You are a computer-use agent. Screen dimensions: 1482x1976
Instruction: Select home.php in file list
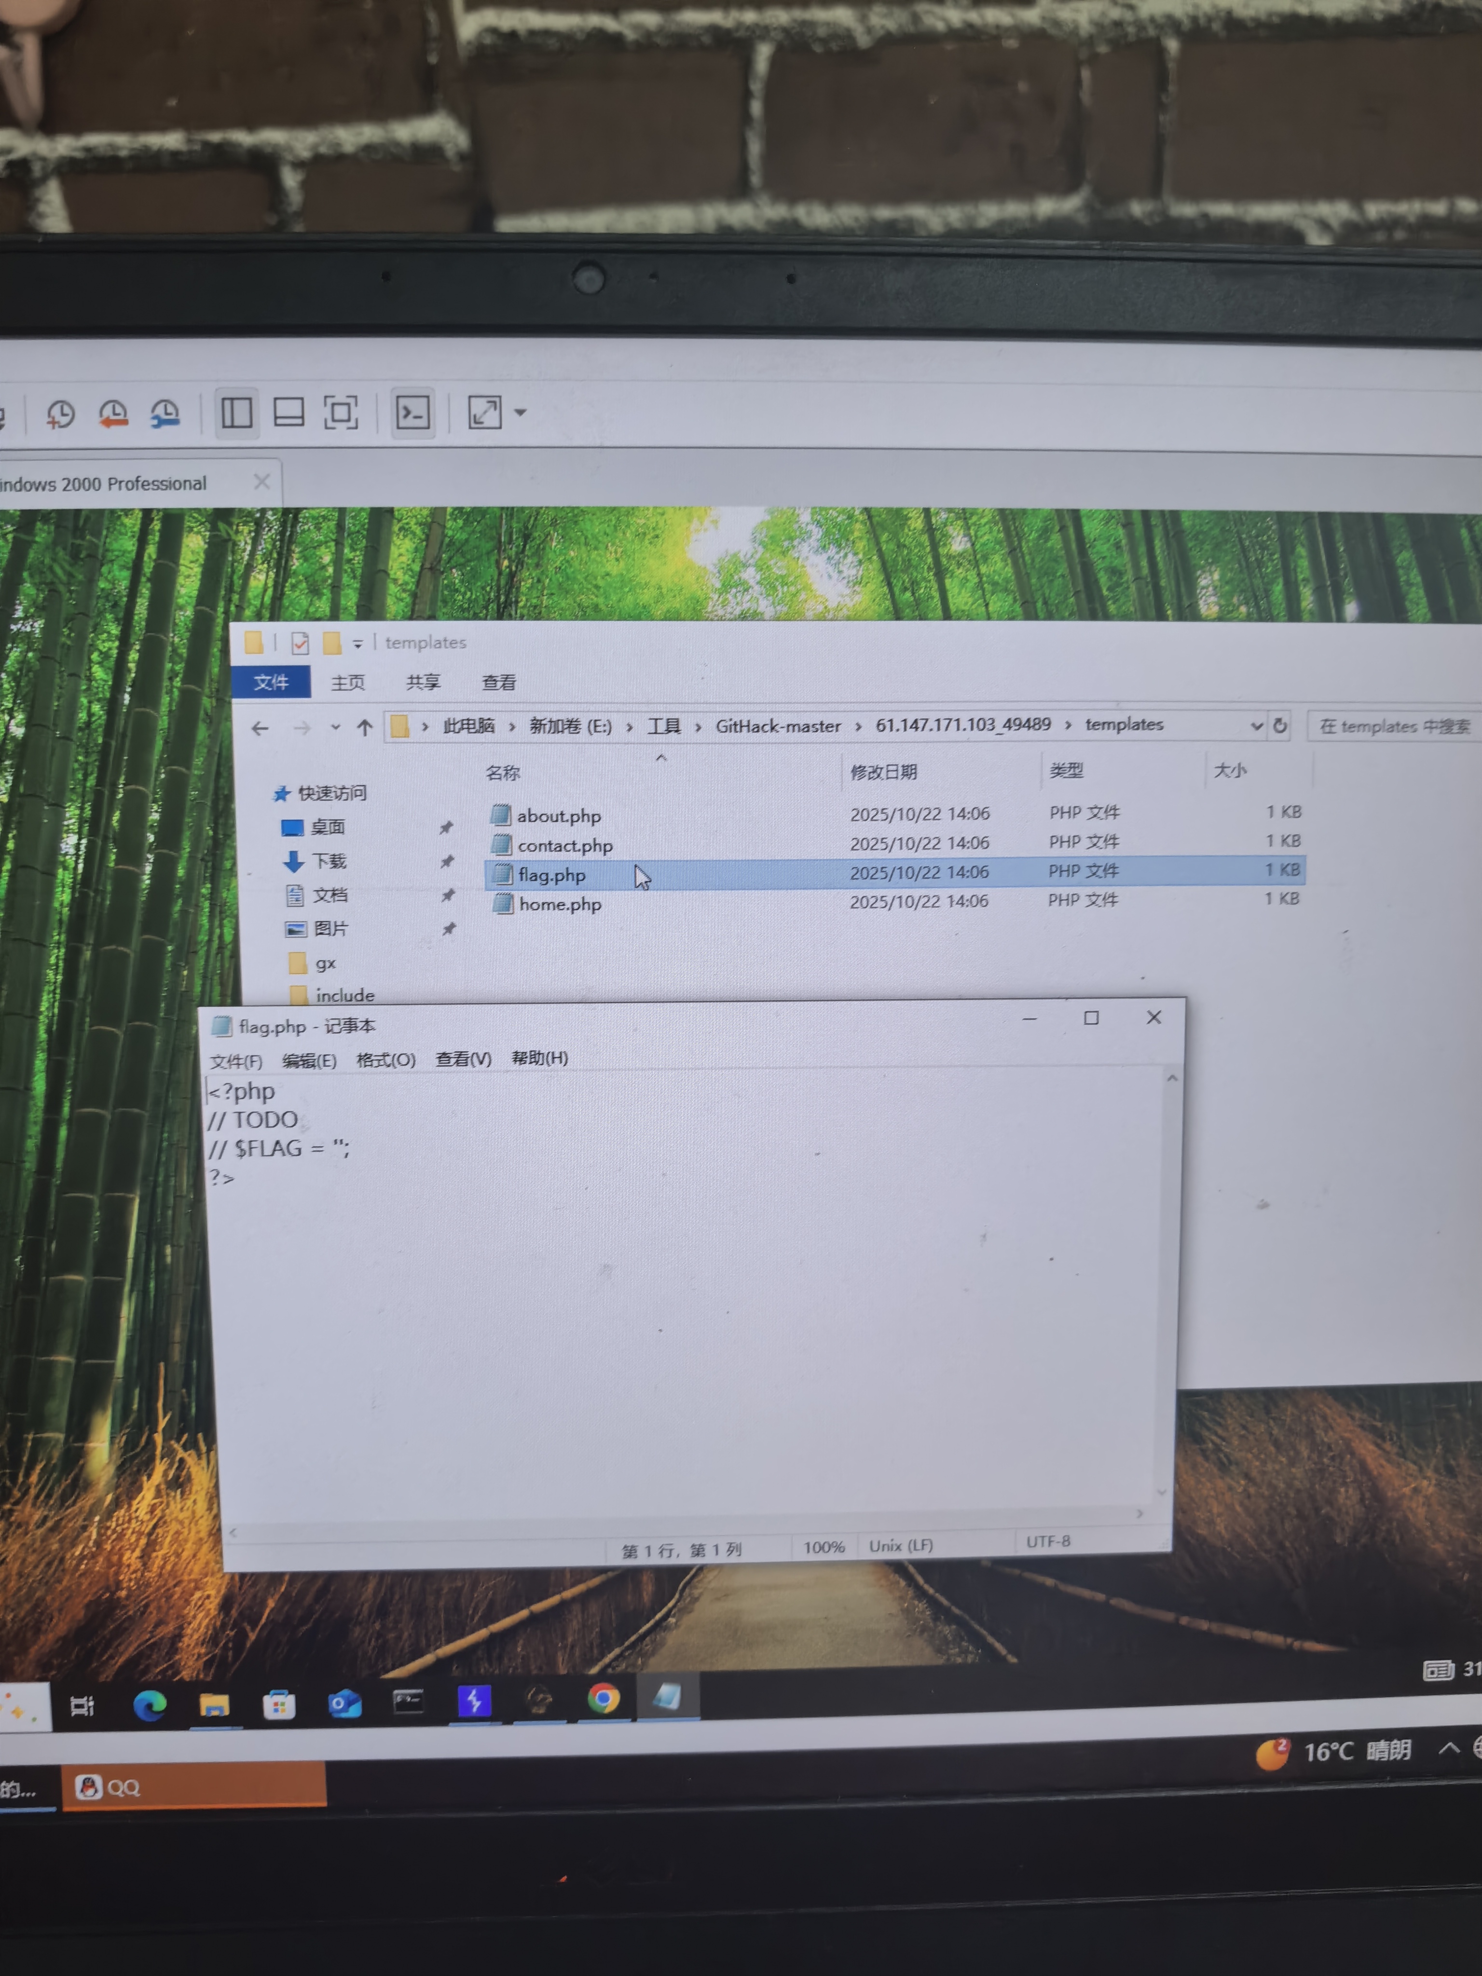tap(560, 904)
